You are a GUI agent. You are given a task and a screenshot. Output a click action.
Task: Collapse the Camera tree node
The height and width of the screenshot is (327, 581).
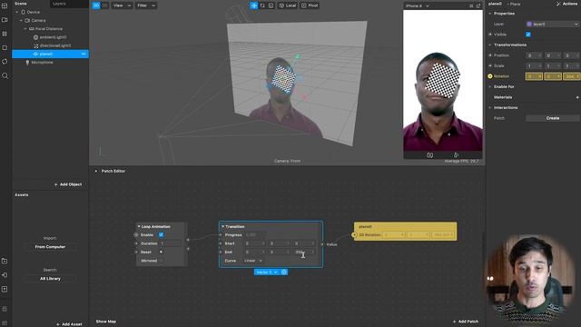point(21,20)
